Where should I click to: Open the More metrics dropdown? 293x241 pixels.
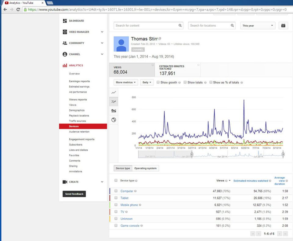pyautogui.click(x=126, y=82)
